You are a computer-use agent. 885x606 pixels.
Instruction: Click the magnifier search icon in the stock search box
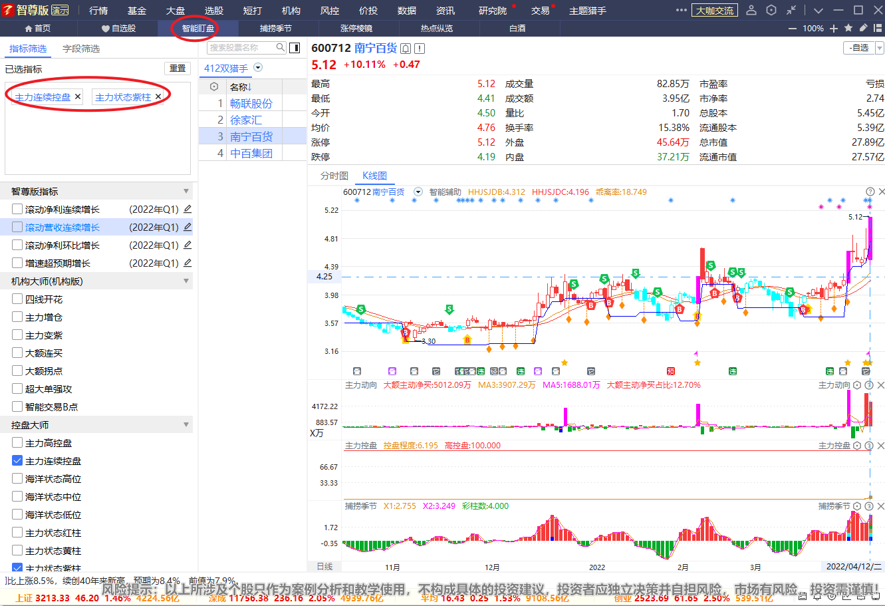[281, 47]
